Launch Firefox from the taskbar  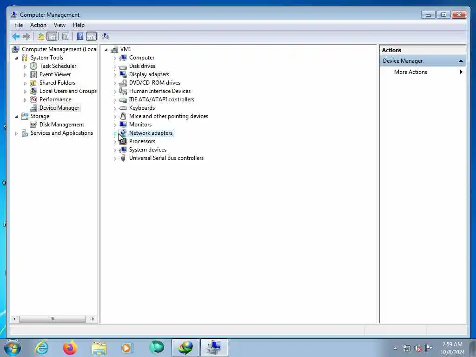[70, 348]
